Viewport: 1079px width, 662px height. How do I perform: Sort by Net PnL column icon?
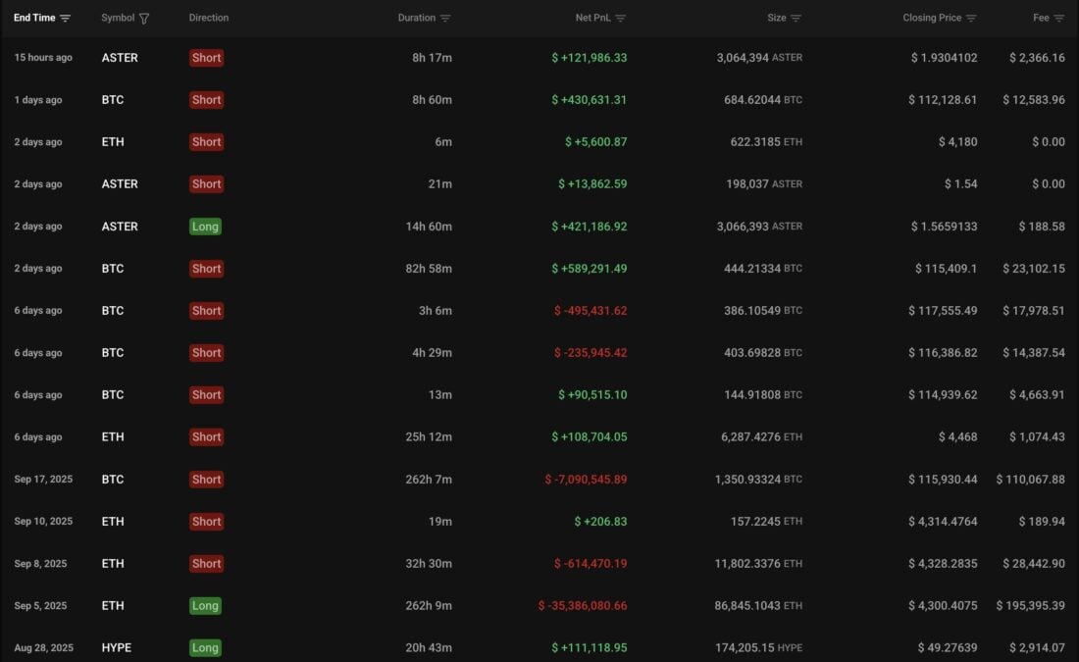pyautogui.click(x=621, y=18)
